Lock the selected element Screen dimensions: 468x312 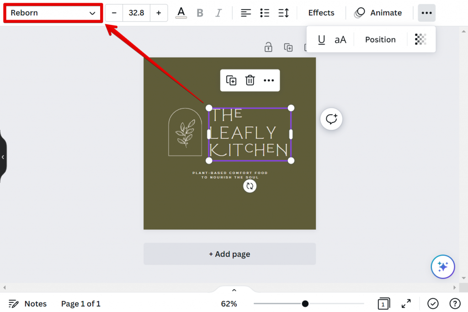[x=268, y=47]
